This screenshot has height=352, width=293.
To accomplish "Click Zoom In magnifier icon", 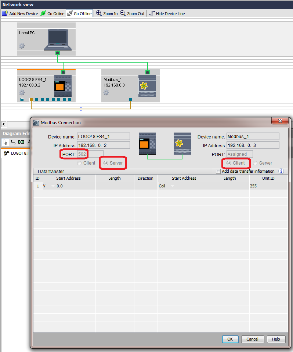I will (x=99, y=13).
